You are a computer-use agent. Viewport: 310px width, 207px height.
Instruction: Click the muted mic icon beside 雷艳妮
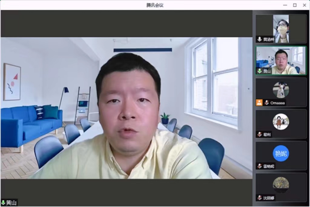coord(259,166)
